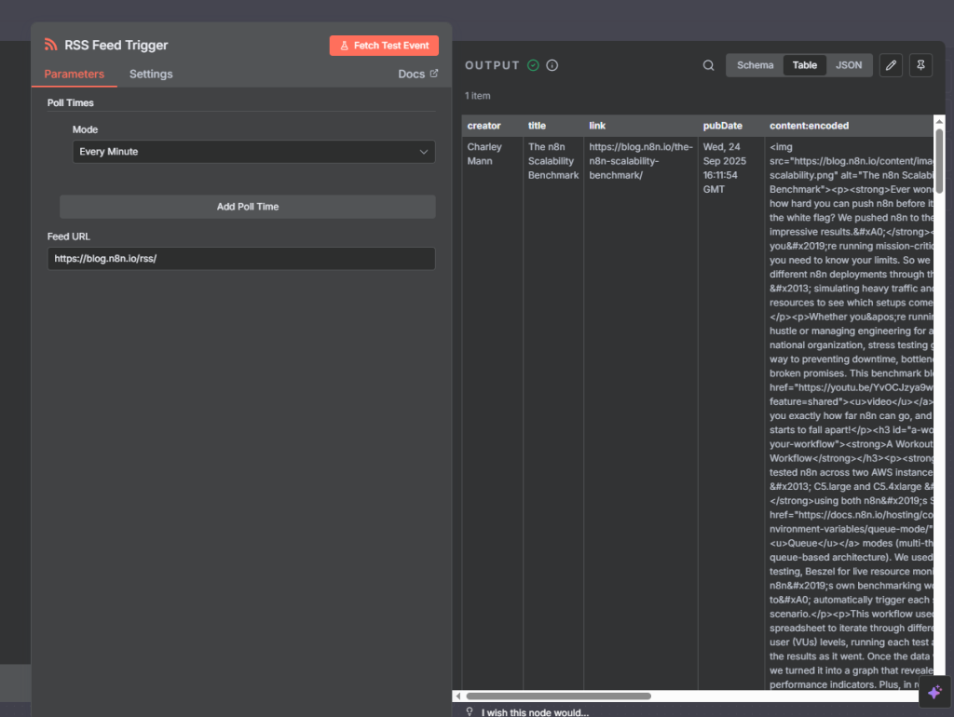Click the Fetch Test Event button
The height and width of the screenshot is (717, 954).
click(383, 46)
